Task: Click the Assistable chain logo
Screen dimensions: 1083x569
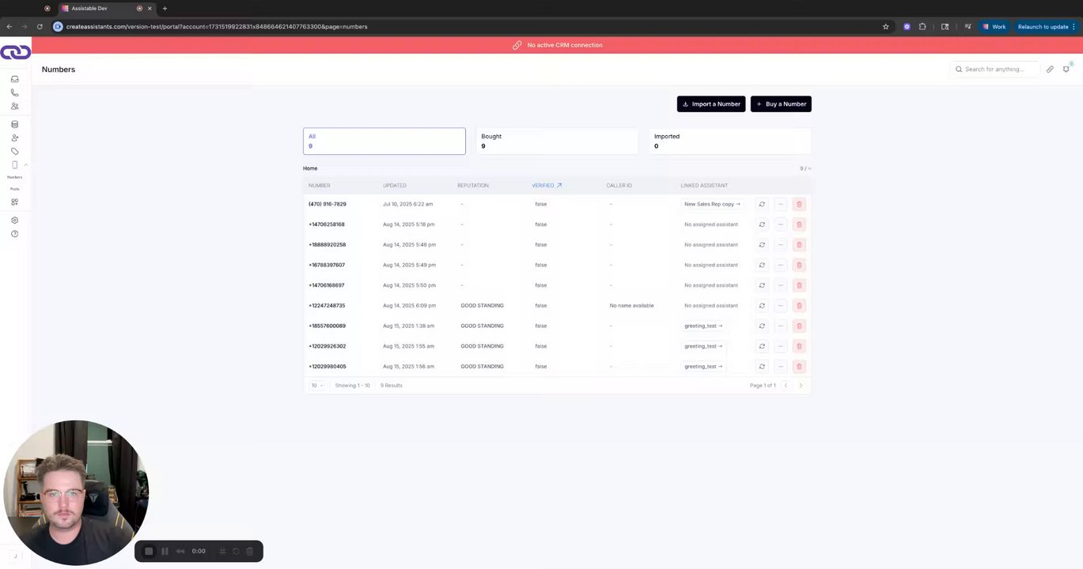Action: [x=15, y=52]
